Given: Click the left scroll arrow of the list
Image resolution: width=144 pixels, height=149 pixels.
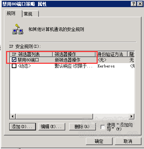Looking at the screenshot, I should click(13, 116).
